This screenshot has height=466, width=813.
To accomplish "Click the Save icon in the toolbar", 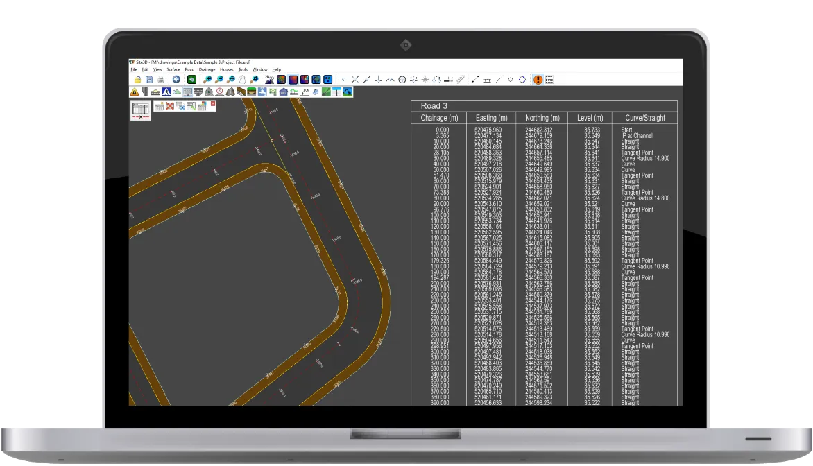I will click(150, 78).
